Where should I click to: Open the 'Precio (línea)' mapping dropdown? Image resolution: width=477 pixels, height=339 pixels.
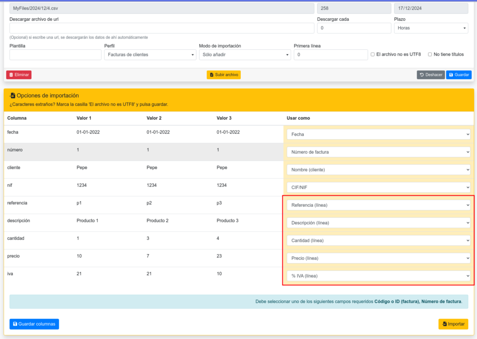[x=378, y=258]
